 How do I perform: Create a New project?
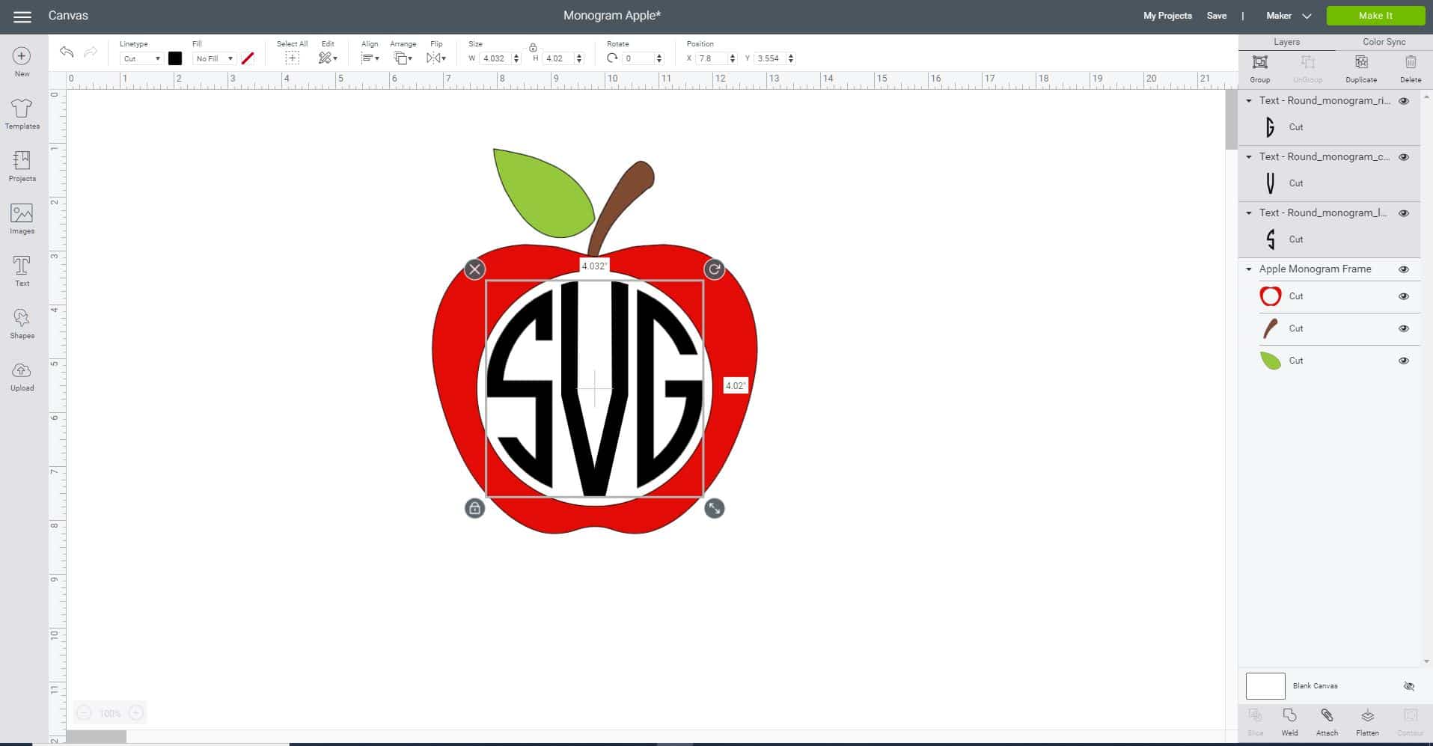coord(22,62)
